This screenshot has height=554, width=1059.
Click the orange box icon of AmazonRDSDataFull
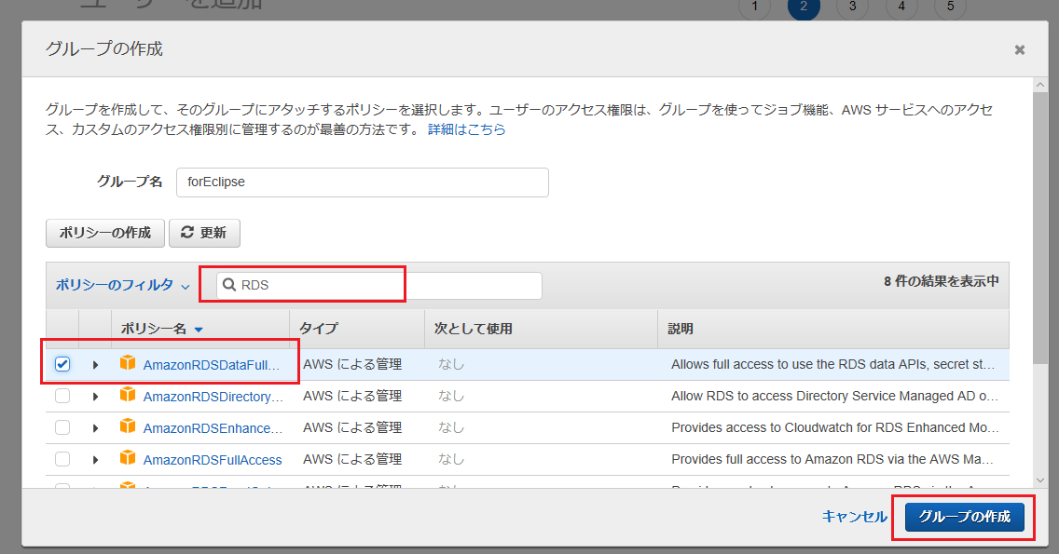tap(128, 363)
